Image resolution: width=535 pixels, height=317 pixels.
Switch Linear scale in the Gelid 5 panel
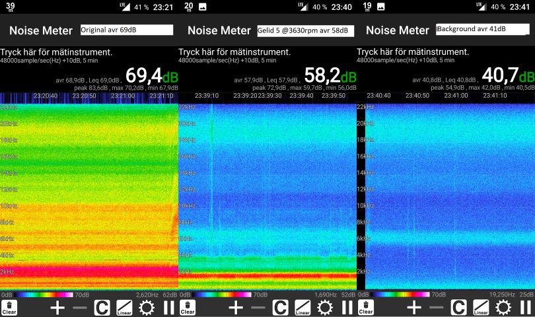point(303,308)
